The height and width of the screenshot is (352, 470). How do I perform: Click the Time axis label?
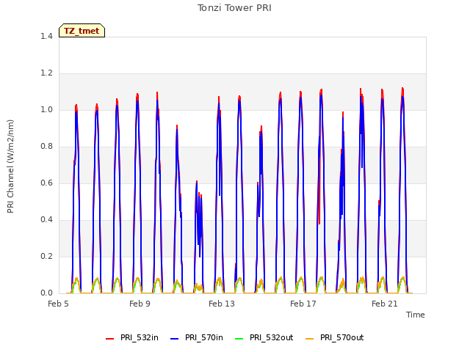pos(416,315)
